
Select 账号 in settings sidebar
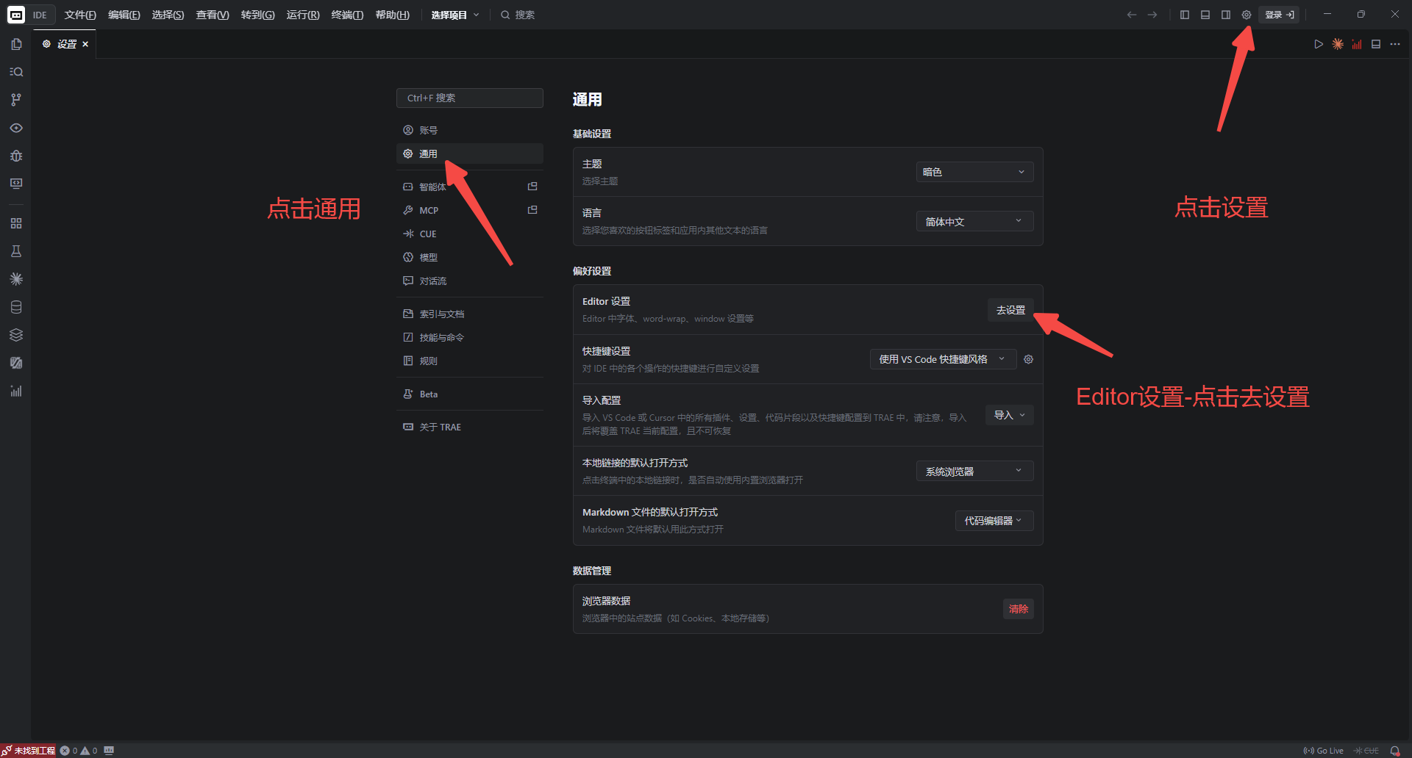[x=470, y=130]
